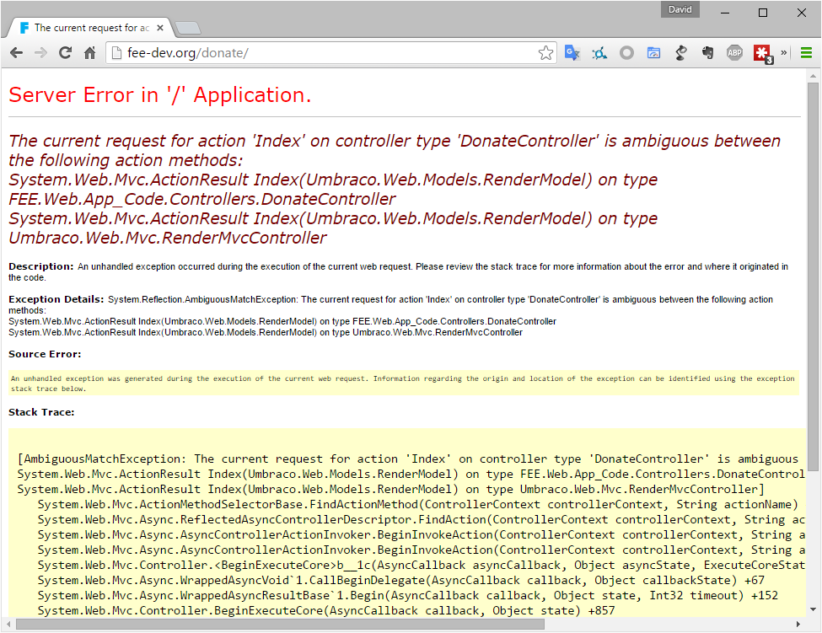Click the scroll left arrow

coord(8,624)
